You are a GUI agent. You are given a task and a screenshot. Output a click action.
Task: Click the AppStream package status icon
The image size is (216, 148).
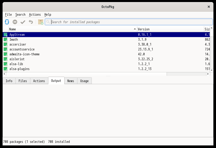(5, 35)
